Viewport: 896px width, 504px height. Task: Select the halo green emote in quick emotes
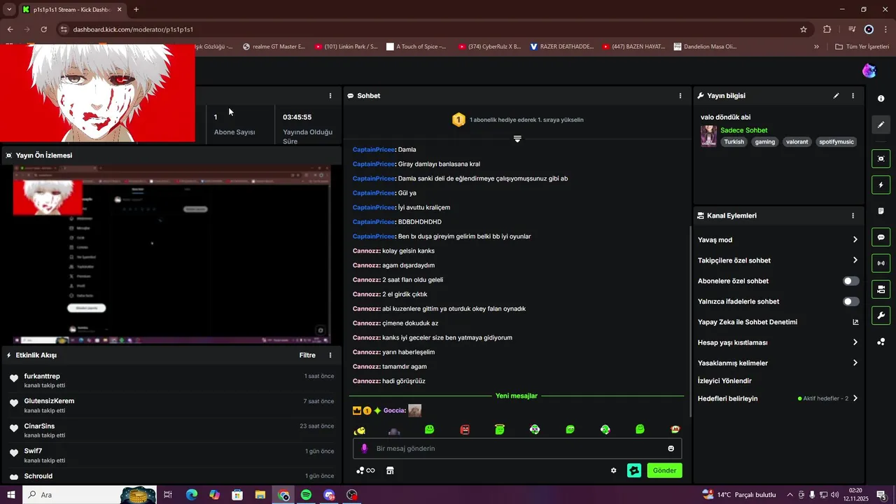(500, 429)
